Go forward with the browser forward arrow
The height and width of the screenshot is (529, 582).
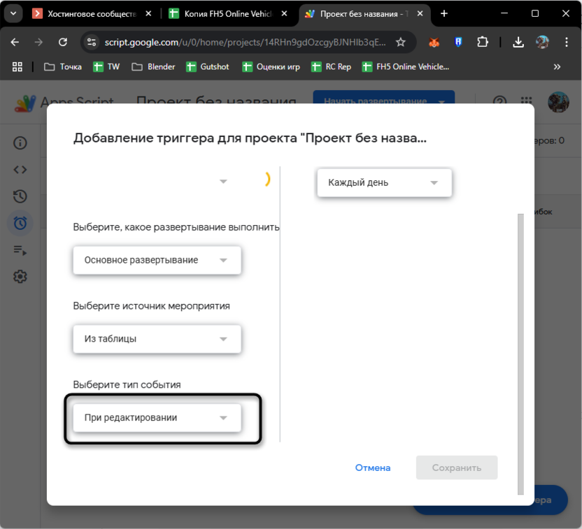coord(38,42)
